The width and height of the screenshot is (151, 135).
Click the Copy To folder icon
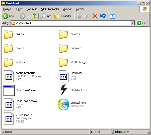[87, 16]
